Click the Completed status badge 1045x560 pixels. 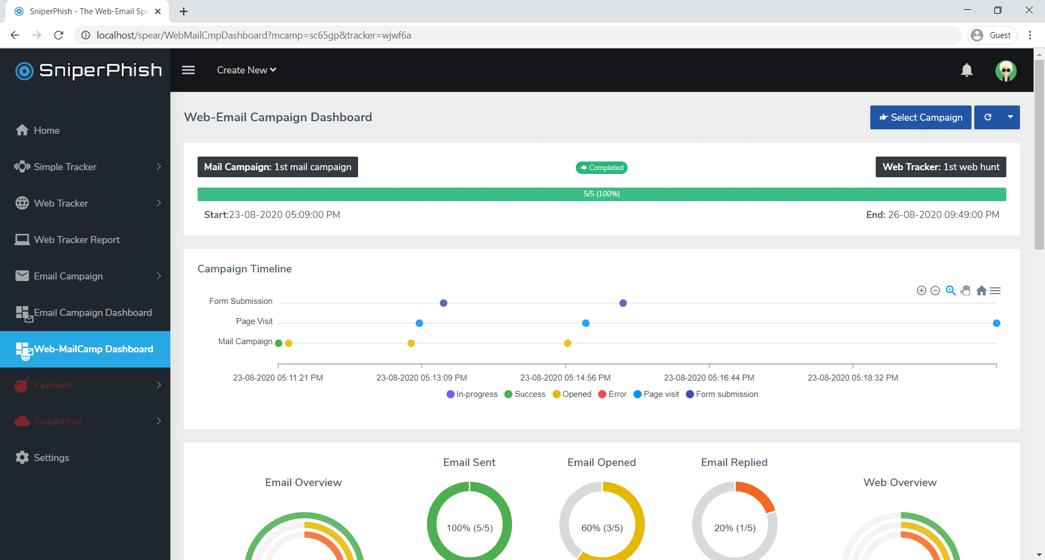pos(601,167)
